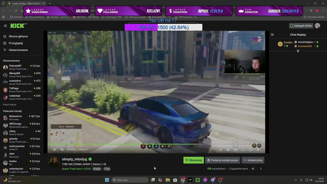Open the three-dot more options menu
Screen dimensions: 327x184
(261, 169)
